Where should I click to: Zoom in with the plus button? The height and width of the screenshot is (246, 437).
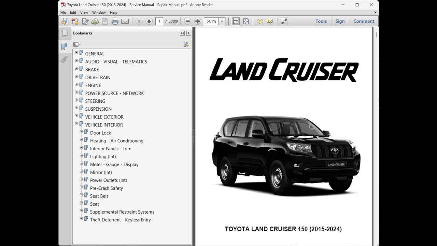pos(197,21)
